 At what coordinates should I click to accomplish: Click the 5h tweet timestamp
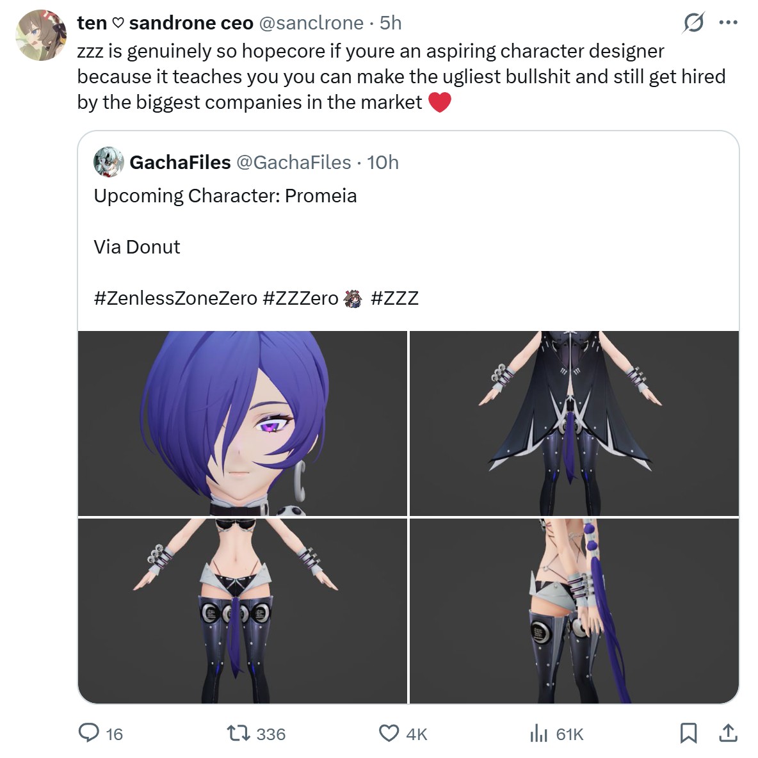[x=391, y=22]
